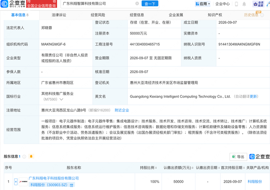Switch to the 知识产权 tab
The height and width of the screenshot is (190, 270).
pos(215,15)
